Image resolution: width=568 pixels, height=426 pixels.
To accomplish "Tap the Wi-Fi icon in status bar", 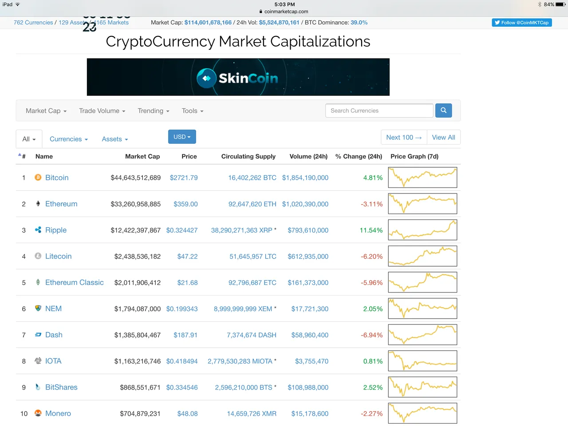I will (18, 4).
